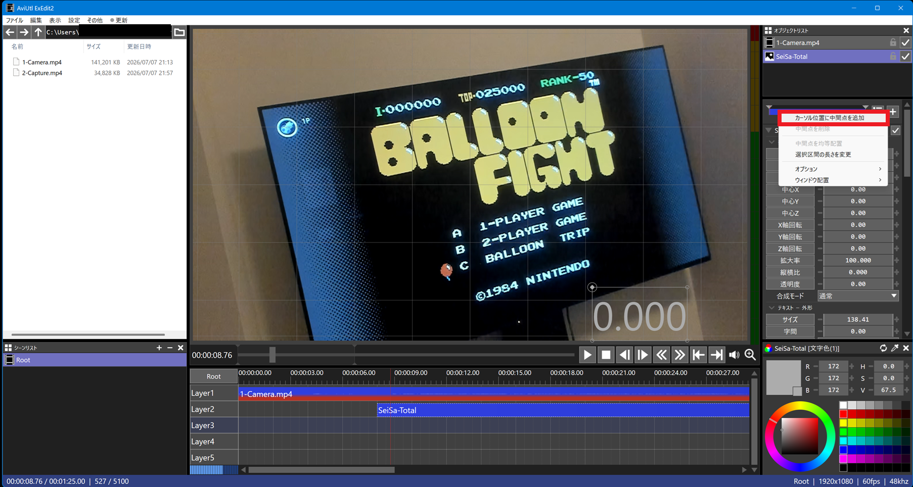Toggle lock on 1-Camera.mp4 object
Viewport: 913px width, 487px height.
coord(893,43)
